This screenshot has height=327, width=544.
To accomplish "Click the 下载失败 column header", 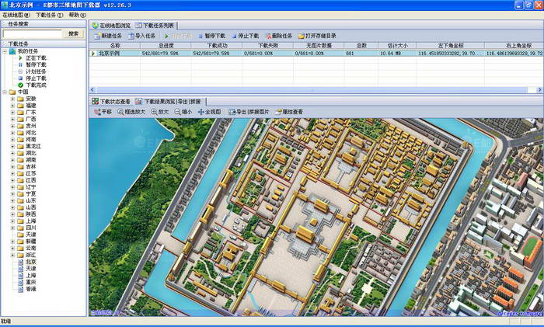I will tap(268, 45).
